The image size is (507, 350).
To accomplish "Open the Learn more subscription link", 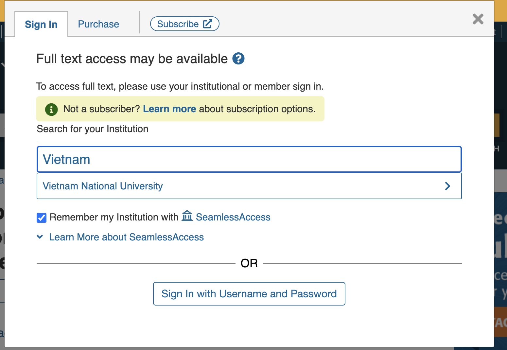I will [169, 109].
